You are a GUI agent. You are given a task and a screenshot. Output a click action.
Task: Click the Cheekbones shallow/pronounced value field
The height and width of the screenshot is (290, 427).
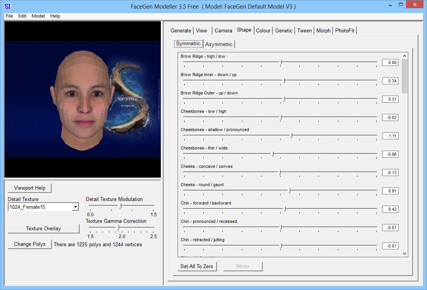390,136
